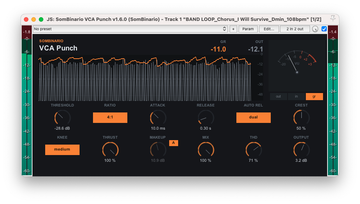Click the THRESHOLD knob
360x204 pixels.
[62, 118]
